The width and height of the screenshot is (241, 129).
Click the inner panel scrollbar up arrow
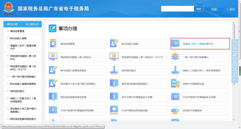pyautogui.click(x=234, y=23)
